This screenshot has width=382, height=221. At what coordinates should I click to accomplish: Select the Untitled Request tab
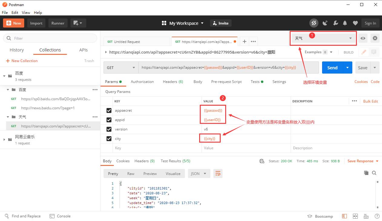point(137,41)
